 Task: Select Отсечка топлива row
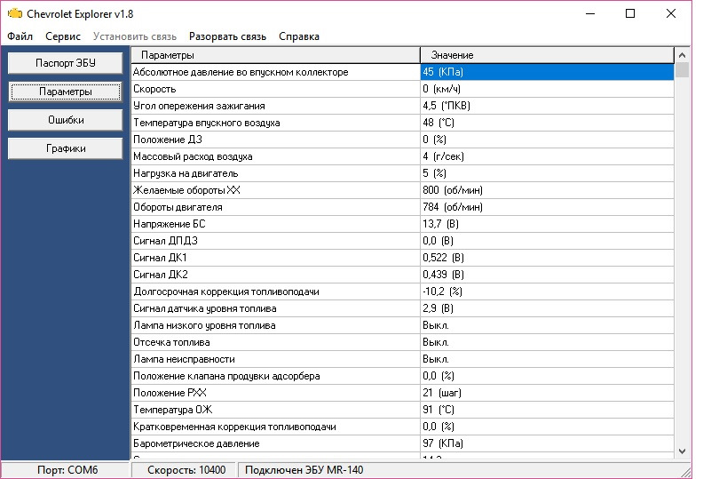pyautogui.click(x=402, y=342)
